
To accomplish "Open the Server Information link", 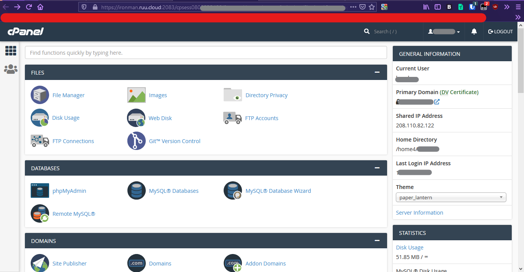I will (x=420, y=213).
